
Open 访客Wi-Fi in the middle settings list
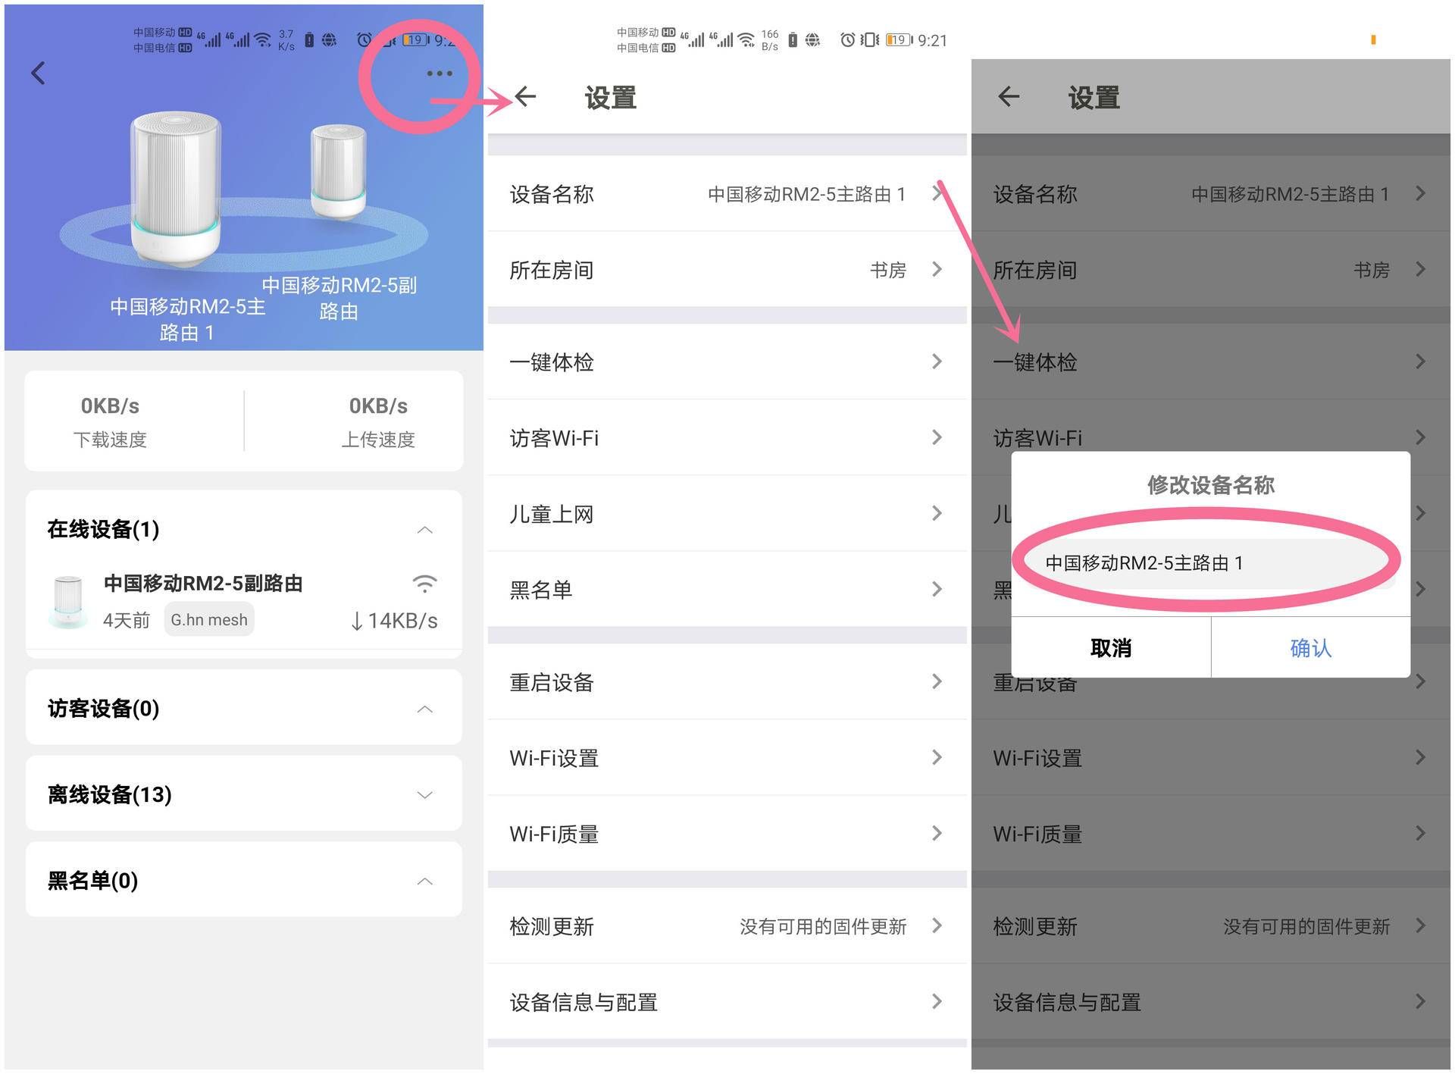pos(727,437)
